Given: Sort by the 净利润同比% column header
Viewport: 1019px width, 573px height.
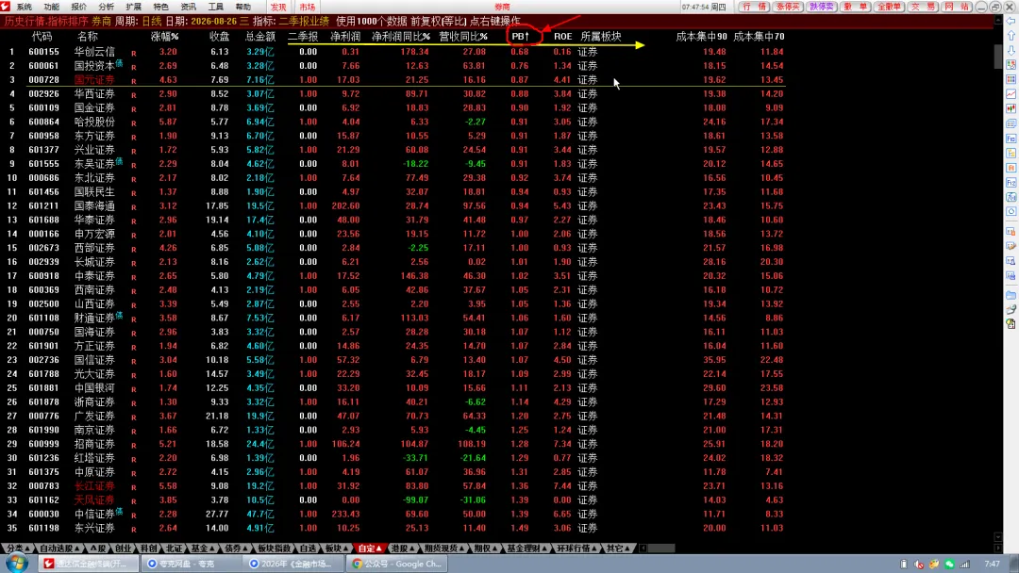Looking at the screenshot, I should (x=401, y=37).
